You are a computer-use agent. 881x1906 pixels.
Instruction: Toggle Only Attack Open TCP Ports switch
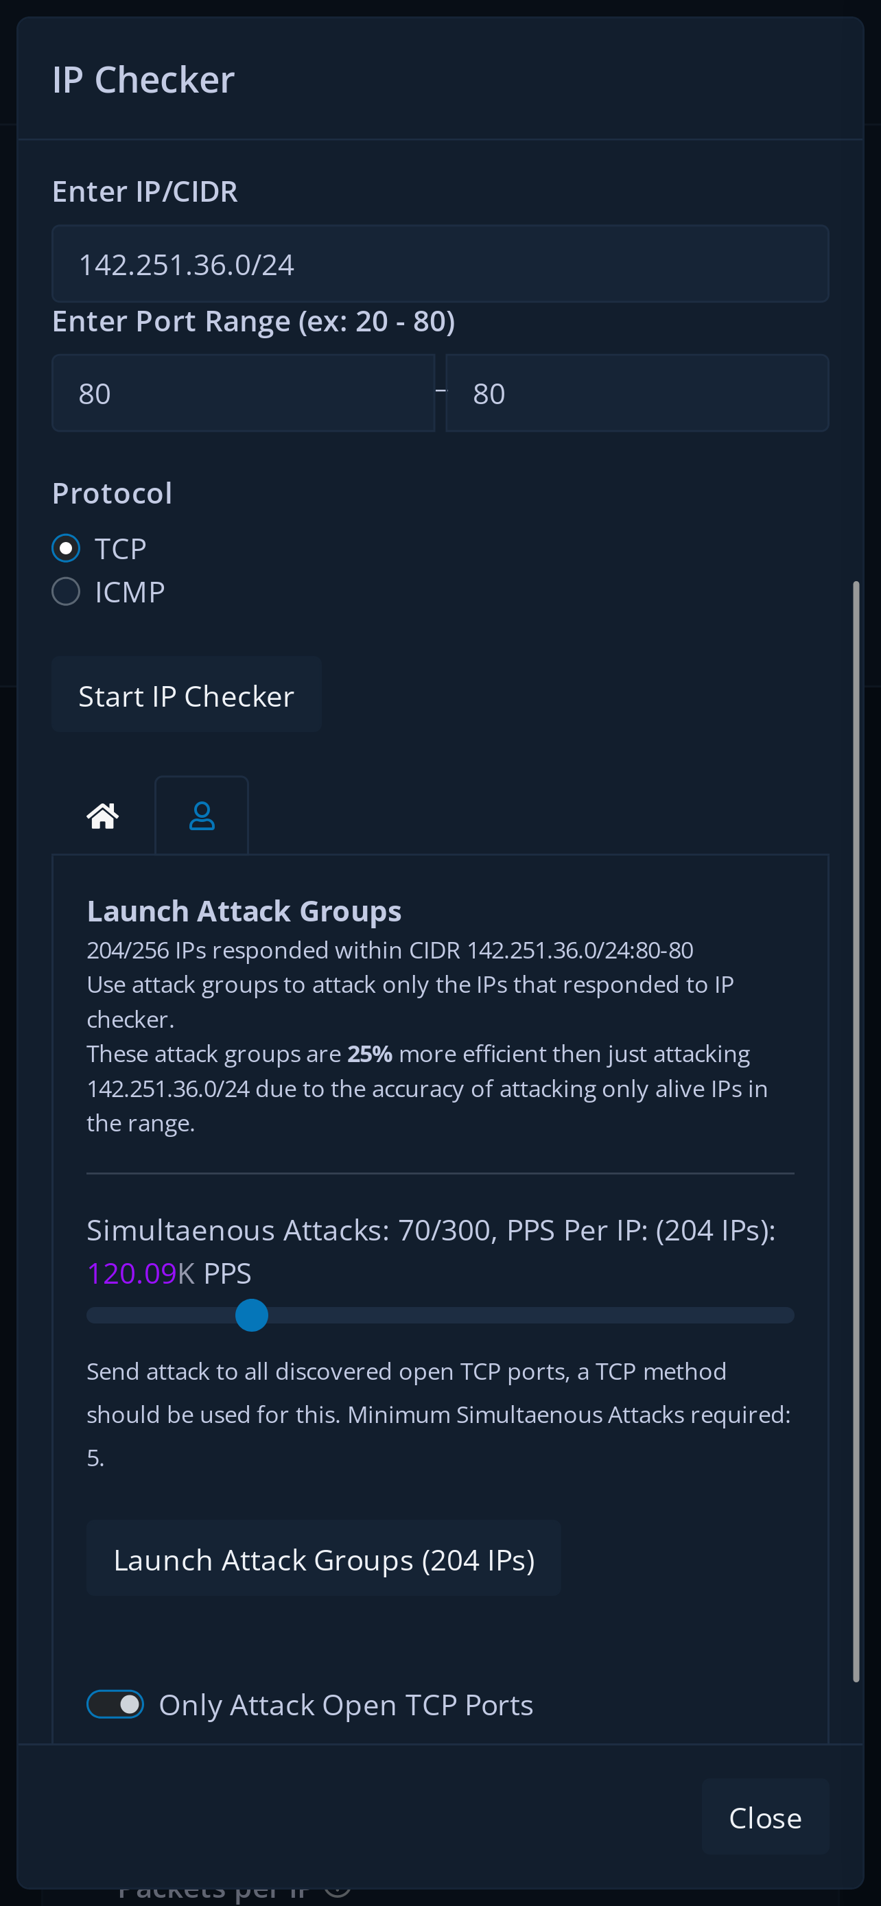pos(115,1704)
